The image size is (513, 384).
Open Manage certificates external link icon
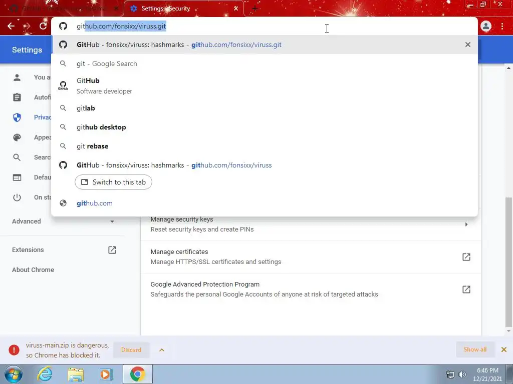tap(466, 257)
